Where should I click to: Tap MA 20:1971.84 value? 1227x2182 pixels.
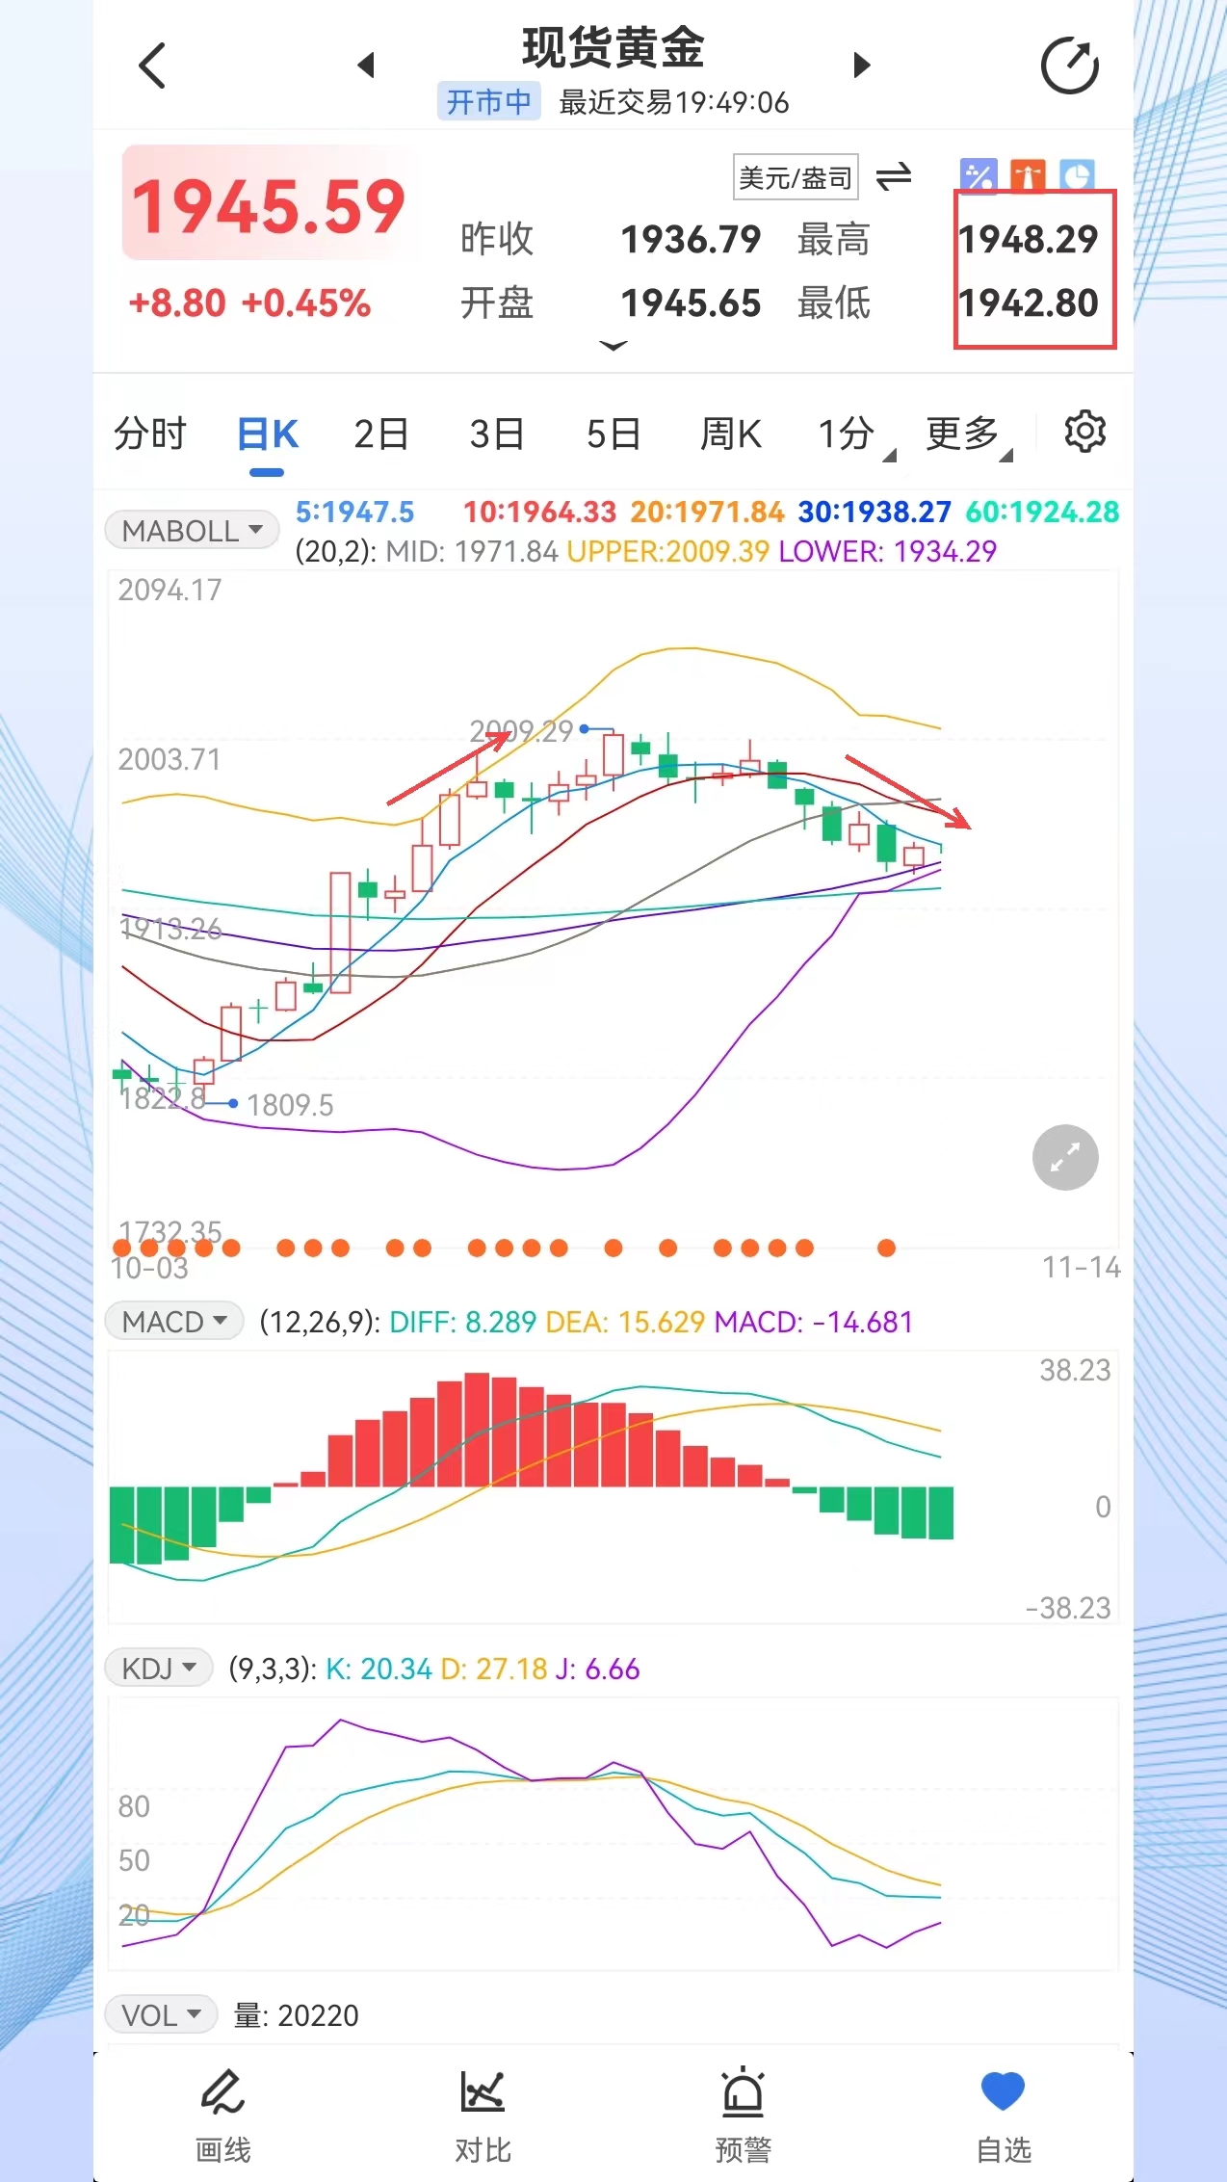pos(708,512)
